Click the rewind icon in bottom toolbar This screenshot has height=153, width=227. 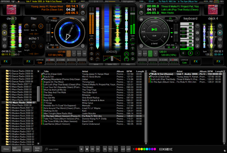tap(92, 149)
